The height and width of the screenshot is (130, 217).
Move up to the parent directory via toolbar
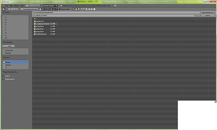(14, 9)
